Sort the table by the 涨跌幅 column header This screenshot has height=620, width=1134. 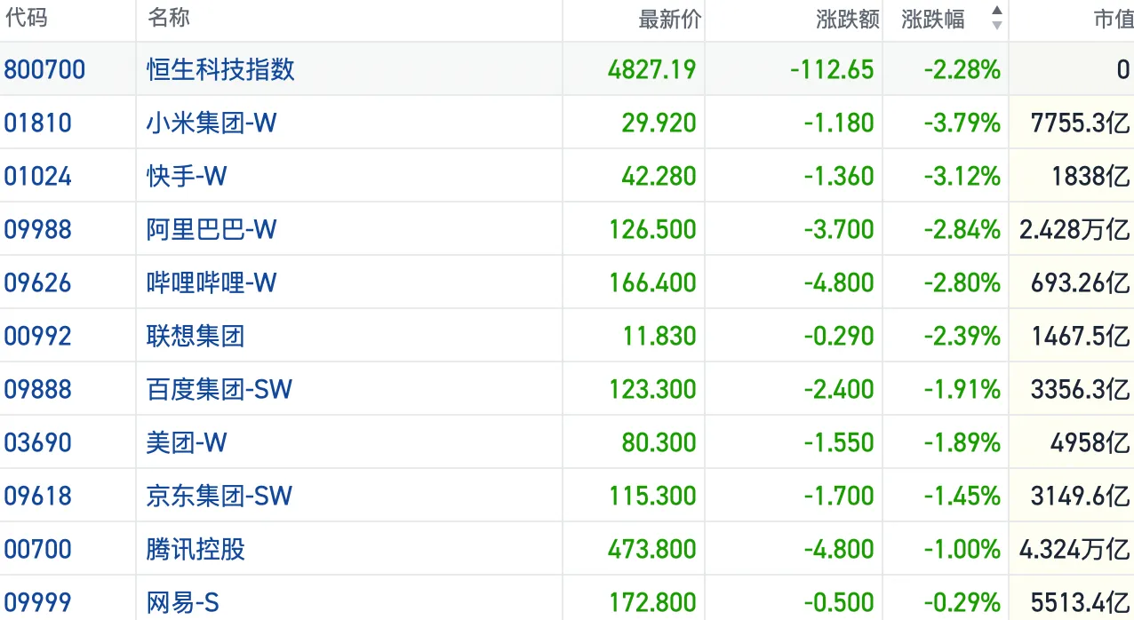pos(933,20)
